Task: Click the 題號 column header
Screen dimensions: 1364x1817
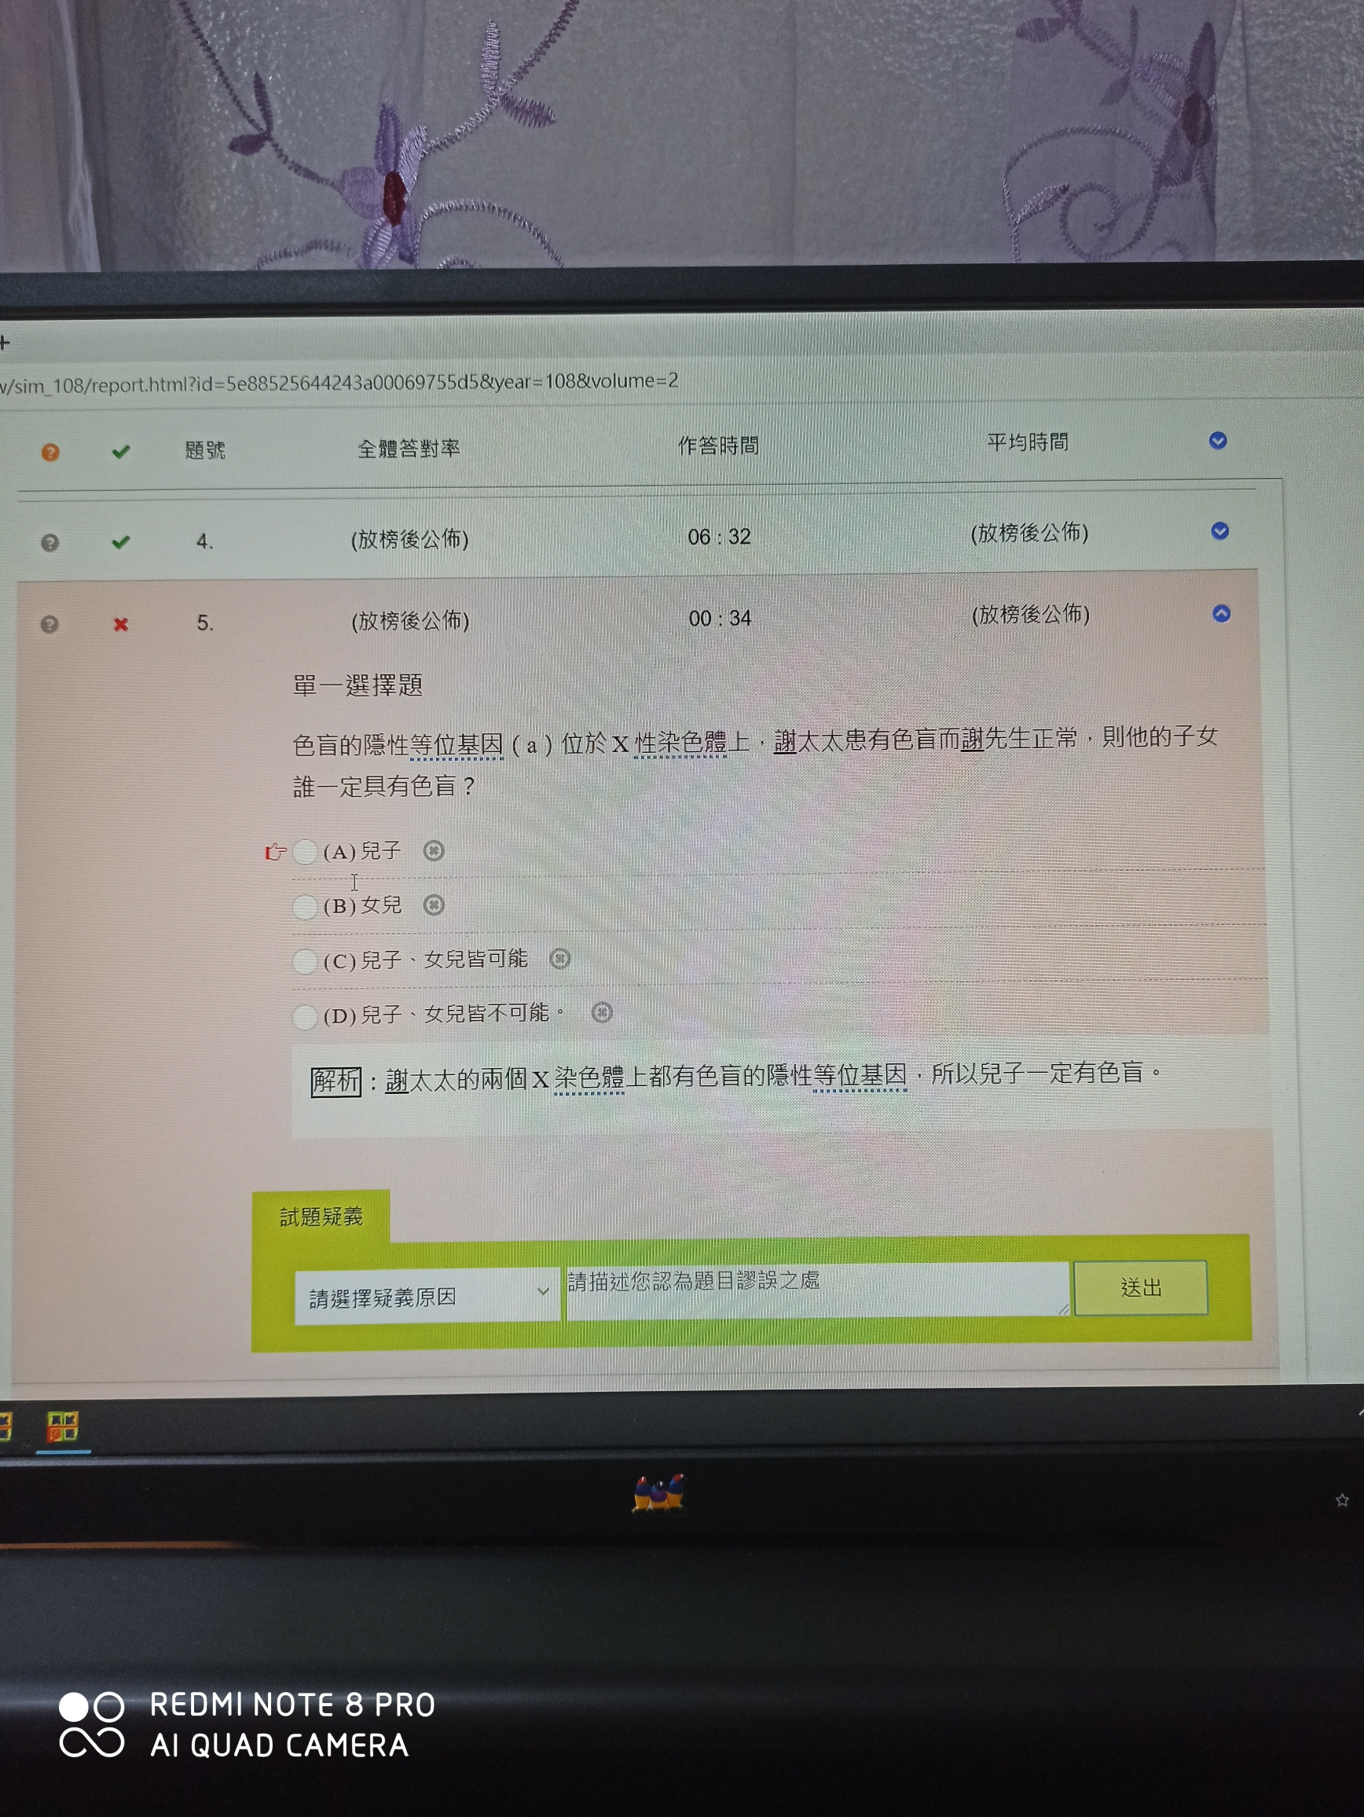Action: coord(205,450)
